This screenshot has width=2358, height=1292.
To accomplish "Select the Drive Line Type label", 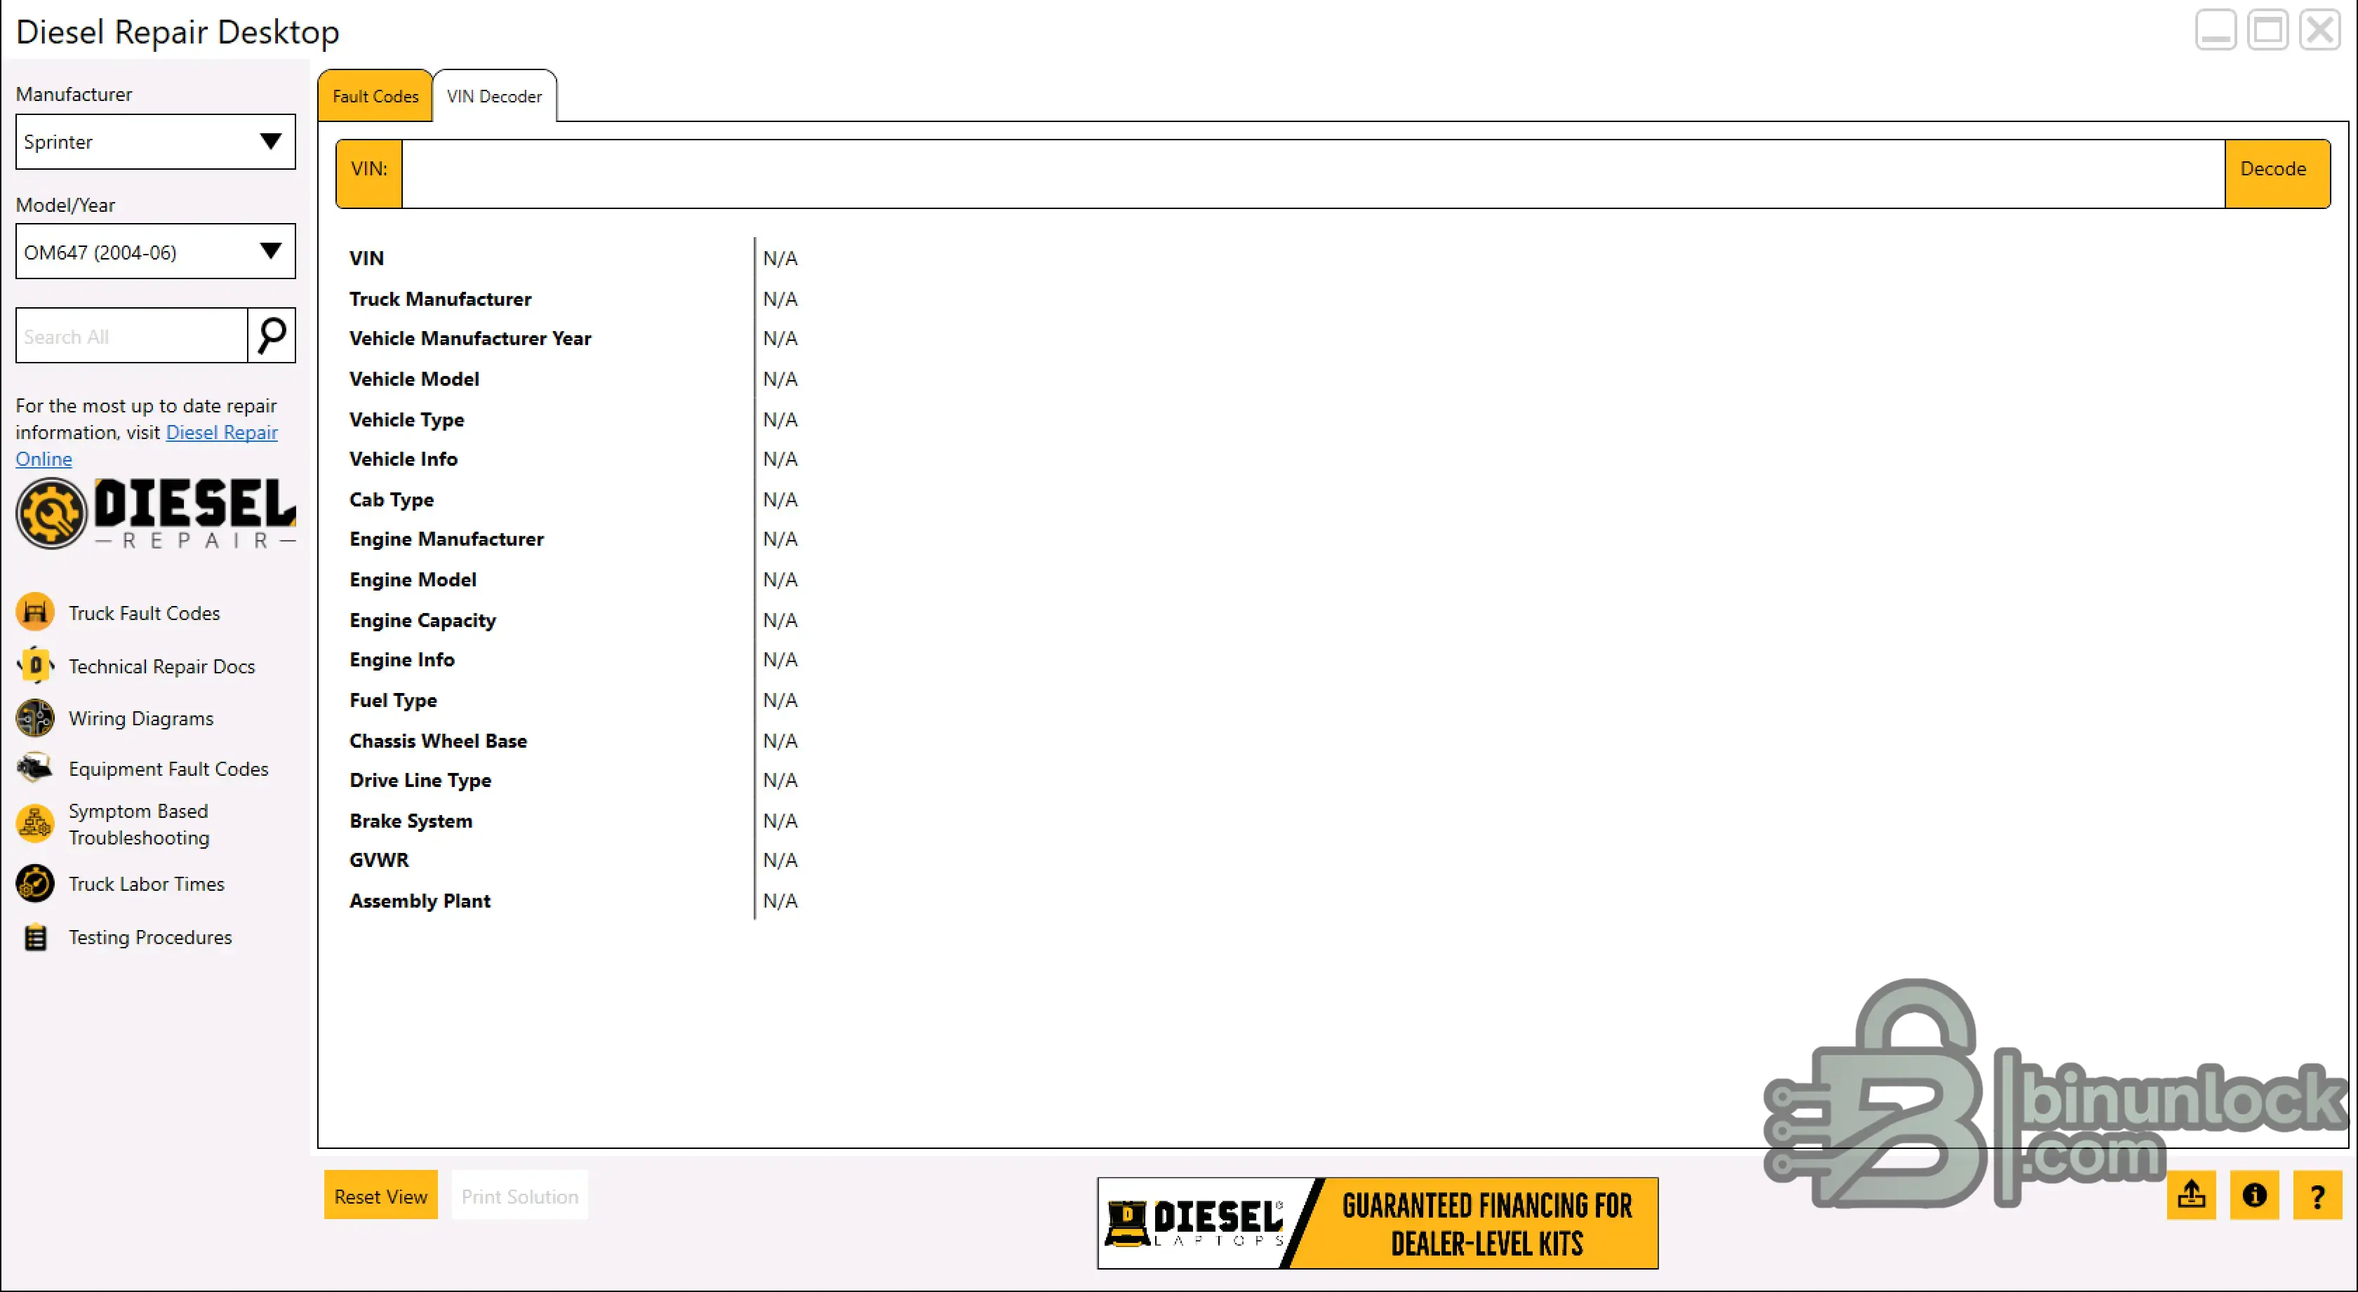I will pos(421,781).
